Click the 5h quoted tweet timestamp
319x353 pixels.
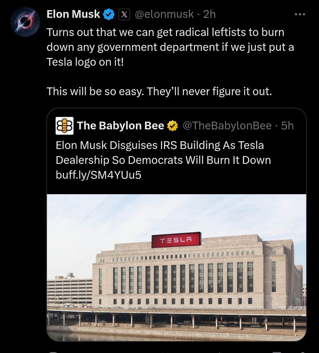point(288,126)
